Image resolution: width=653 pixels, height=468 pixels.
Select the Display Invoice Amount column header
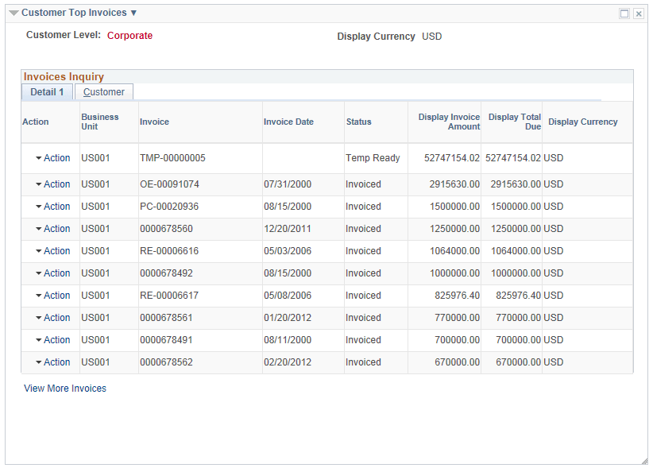point(449,122)
